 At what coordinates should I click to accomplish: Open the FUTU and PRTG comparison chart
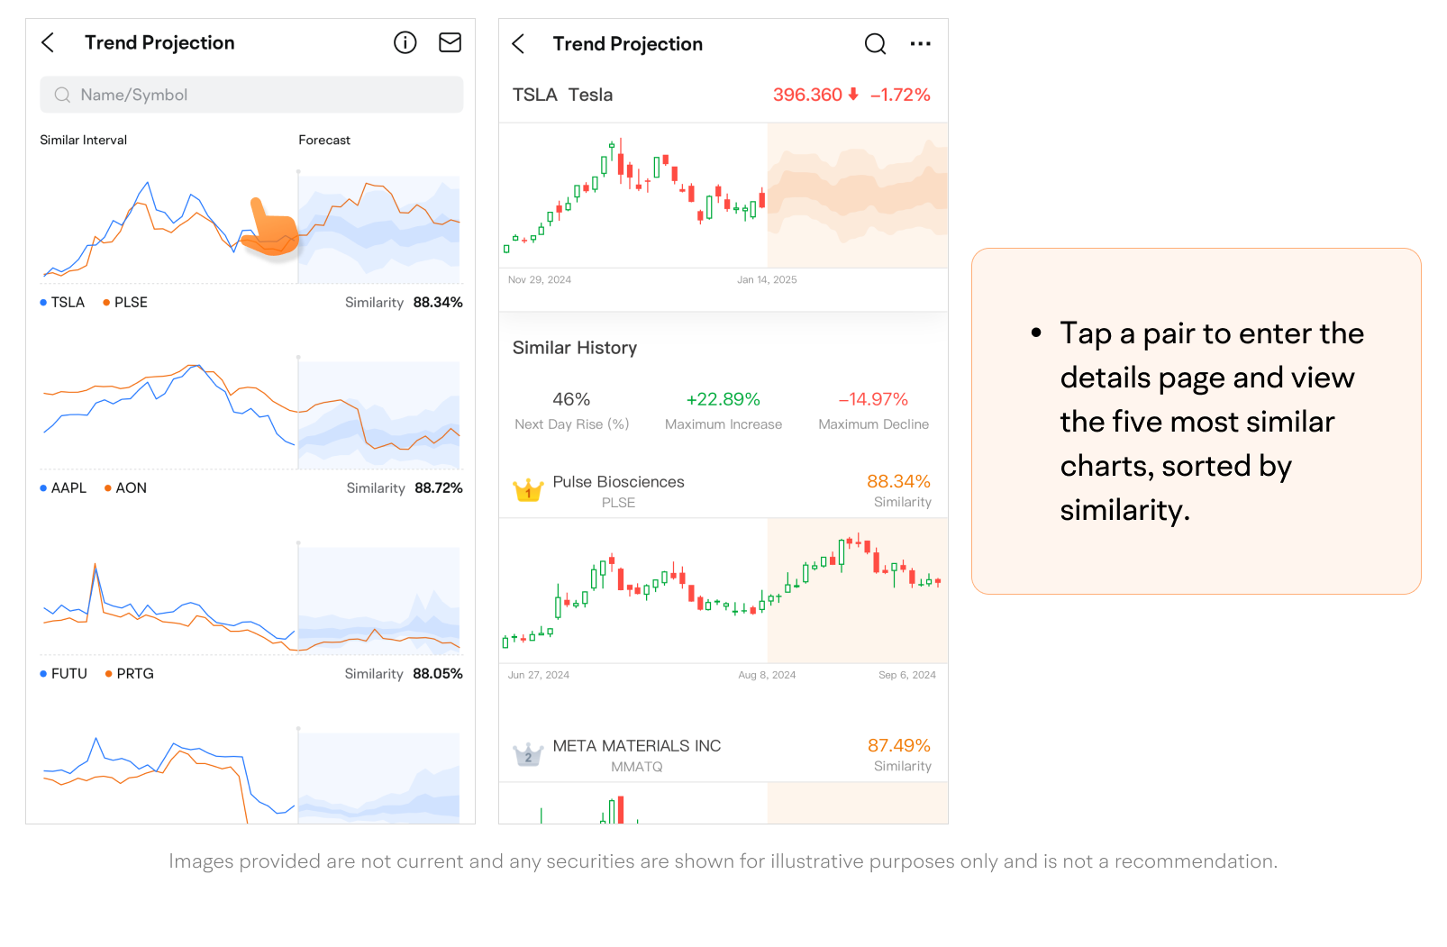250,599
